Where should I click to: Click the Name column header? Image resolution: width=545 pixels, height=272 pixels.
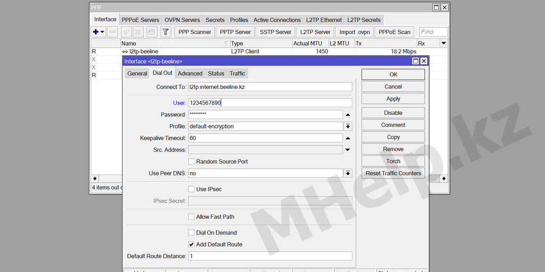click(x=175, y=44)
